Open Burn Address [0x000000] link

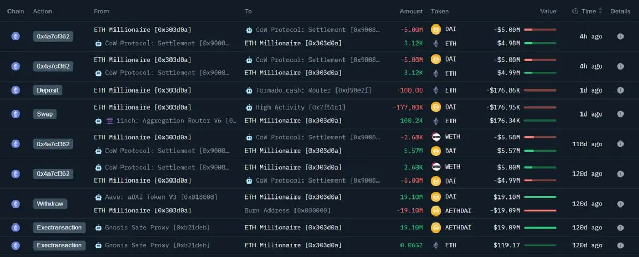pyautogui.click(x=288, y=210)
